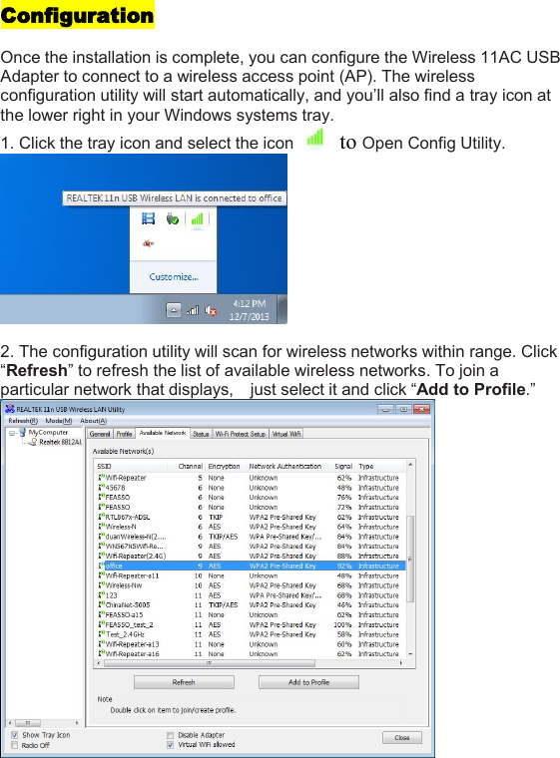
Task: Minimize the Realtek utility window
Action: [x=385, y=409]
